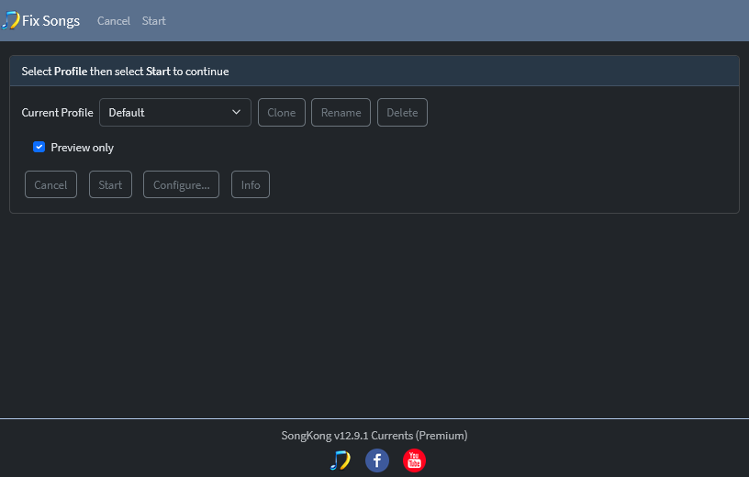Open the Facebook icon in the footer

tap(377, 460)
